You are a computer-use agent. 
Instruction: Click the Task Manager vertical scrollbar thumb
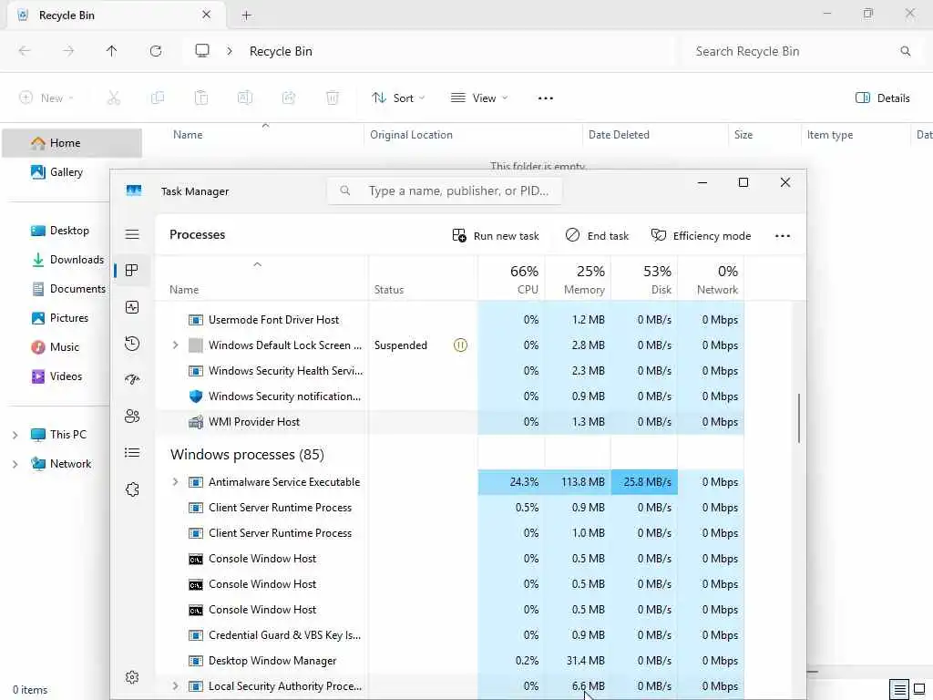point(798,417)
